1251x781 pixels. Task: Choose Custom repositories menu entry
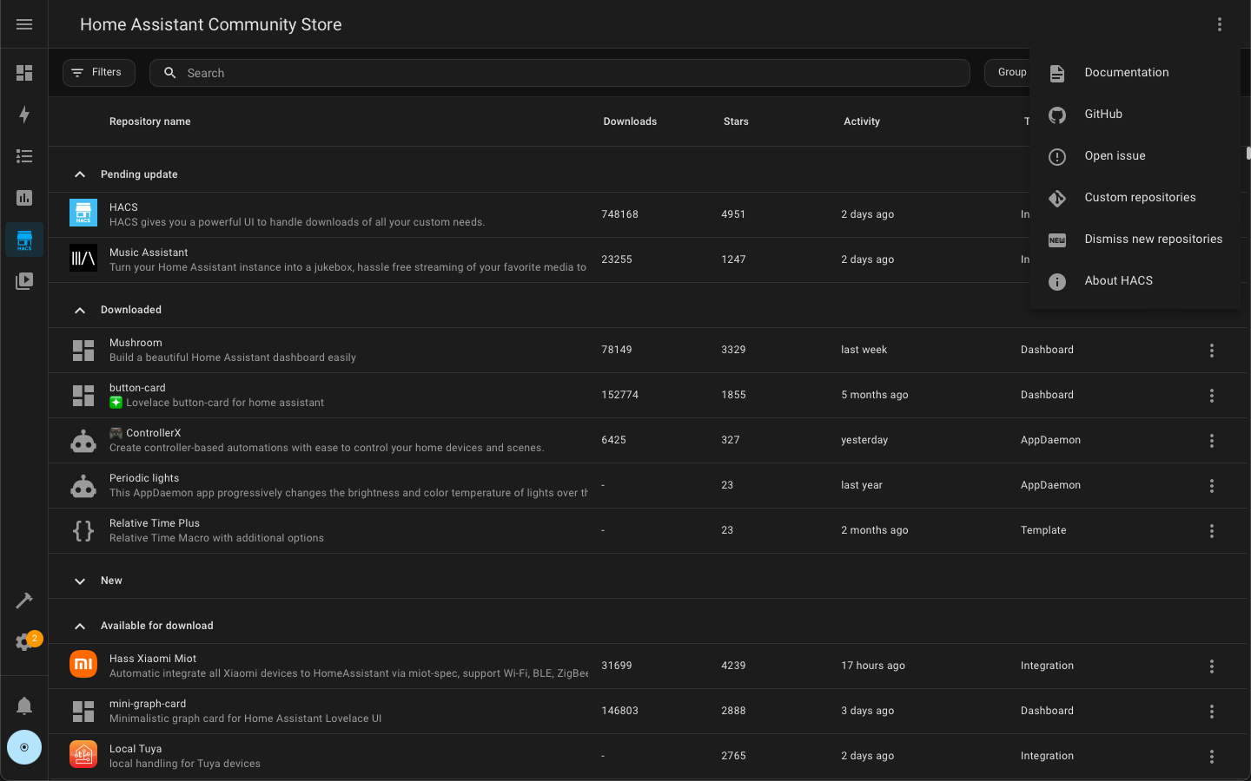click(x=1134, y=198)
